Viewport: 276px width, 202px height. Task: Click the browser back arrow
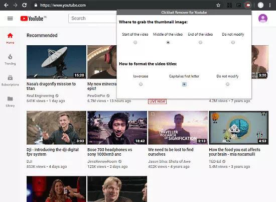(6, 5)
